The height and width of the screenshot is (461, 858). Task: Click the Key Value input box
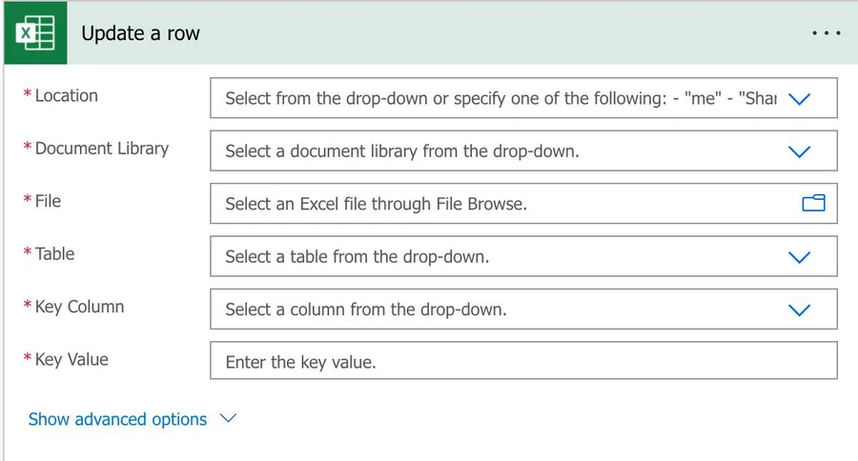tap(522, 362)
